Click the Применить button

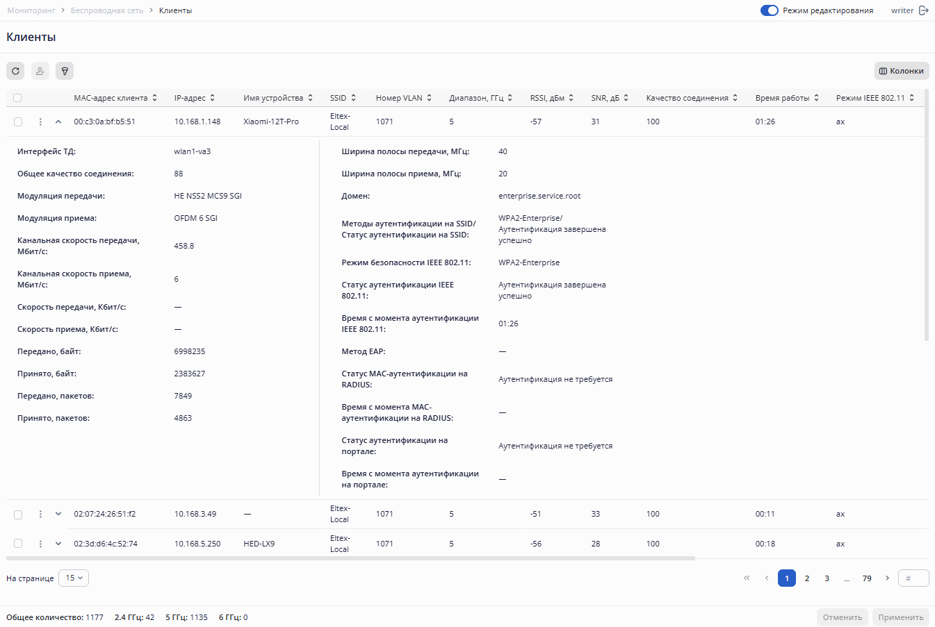pos(901,617)
